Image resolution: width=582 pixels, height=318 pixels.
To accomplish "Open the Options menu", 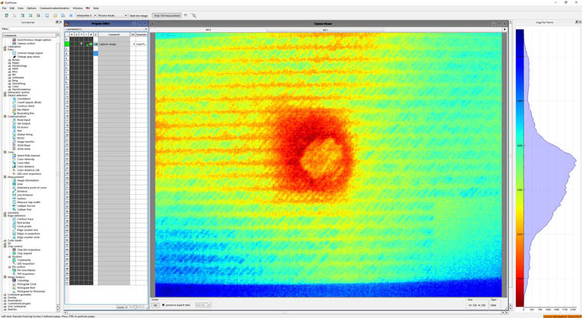I will [32, 8].
